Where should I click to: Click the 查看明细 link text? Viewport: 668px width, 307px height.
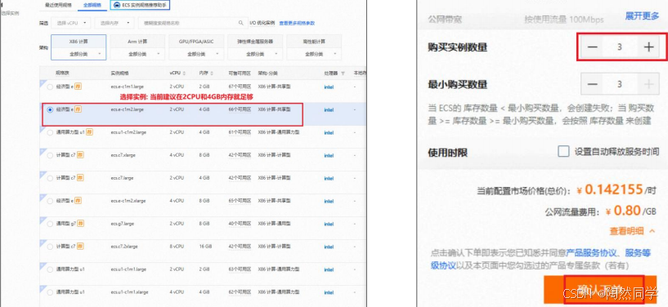click(626, 231)
